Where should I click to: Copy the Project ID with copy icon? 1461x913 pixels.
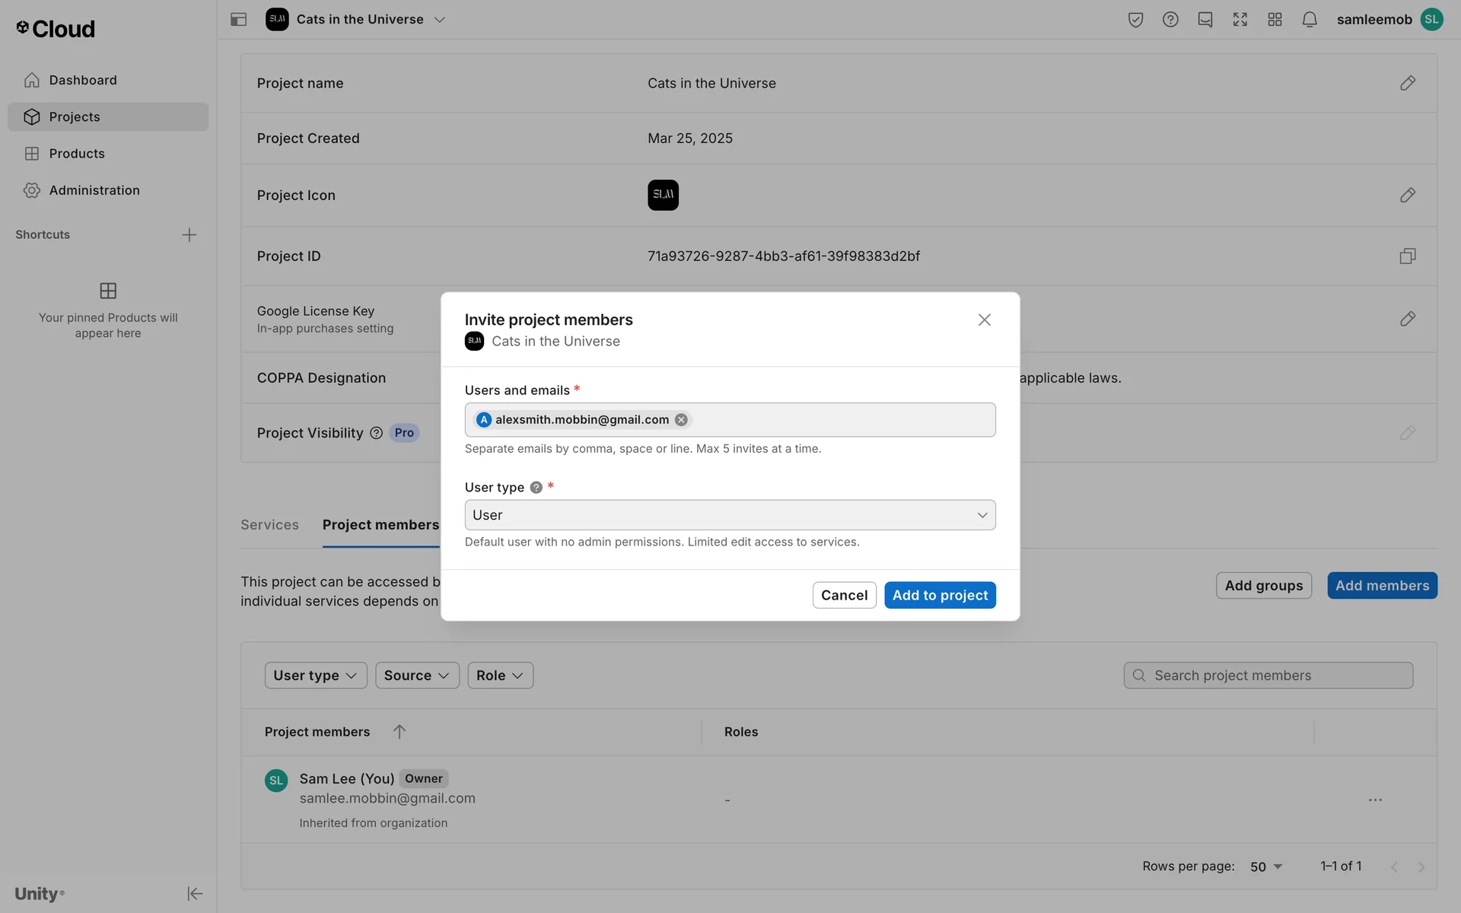coord(1407,256)
